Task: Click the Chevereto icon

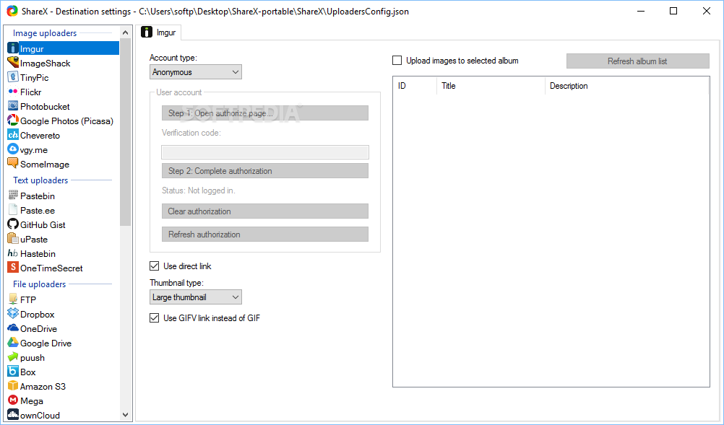Action: coord(13,135)
